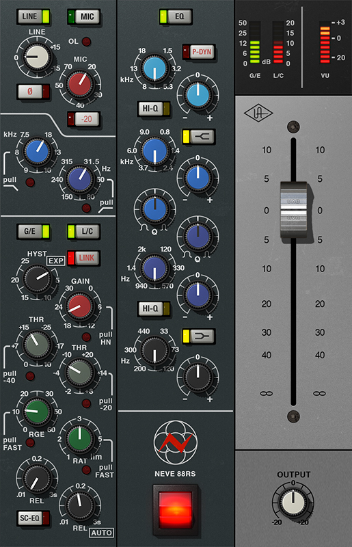Click the pull HN indicator LED
This screenshot has height=547, width=352.
point(86,336)
